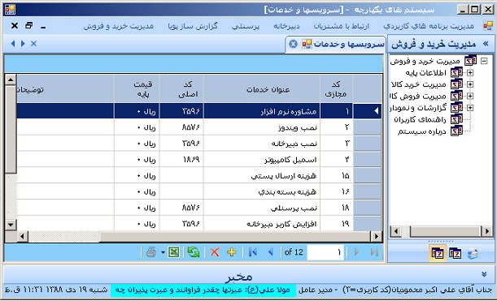Screen dimensions: 497x301
Task: Go to previous record arrow
Action: tap(270, 252)
